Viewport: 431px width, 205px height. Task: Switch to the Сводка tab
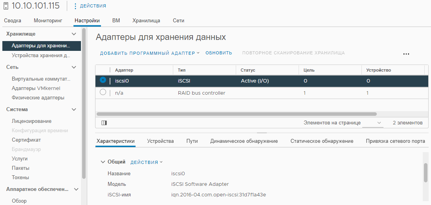(13, 20)
